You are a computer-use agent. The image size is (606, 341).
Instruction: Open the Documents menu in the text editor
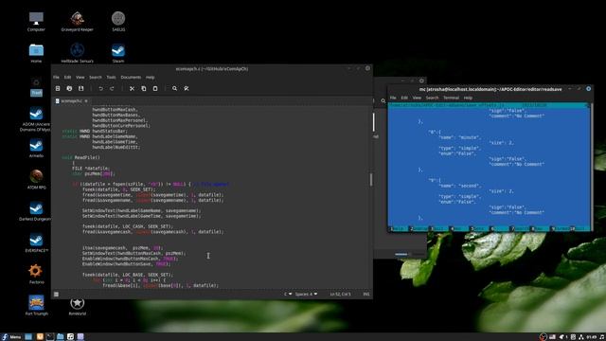(131, 78)
